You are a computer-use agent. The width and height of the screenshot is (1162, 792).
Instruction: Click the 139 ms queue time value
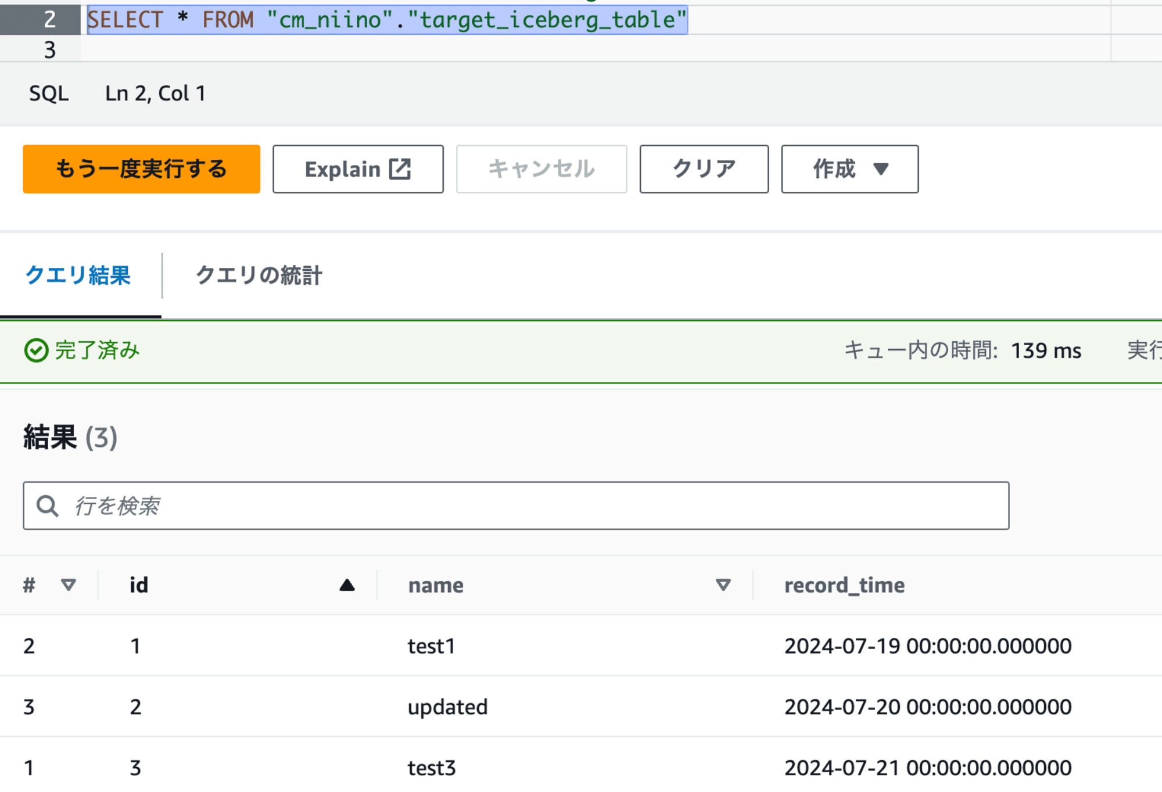click(1046, 351)
